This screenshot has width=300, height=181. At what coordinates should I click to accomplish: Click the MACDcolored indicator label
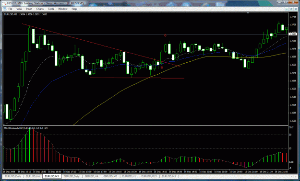[x=26, y=128]
